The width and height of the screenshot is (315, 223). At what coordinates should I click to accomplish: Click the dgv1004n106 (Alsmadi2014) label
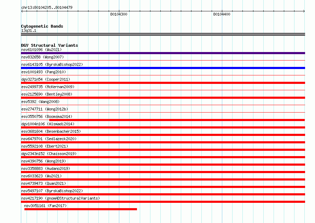click(x=48, y=124)
